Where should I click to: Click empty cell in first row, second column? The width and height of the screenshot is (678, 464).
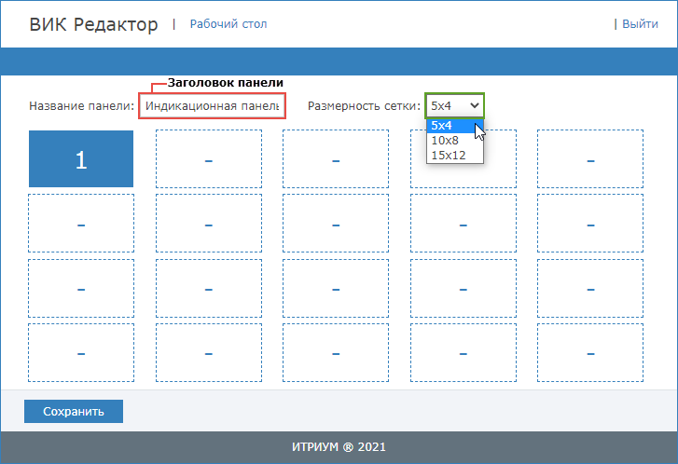(208, 159)
